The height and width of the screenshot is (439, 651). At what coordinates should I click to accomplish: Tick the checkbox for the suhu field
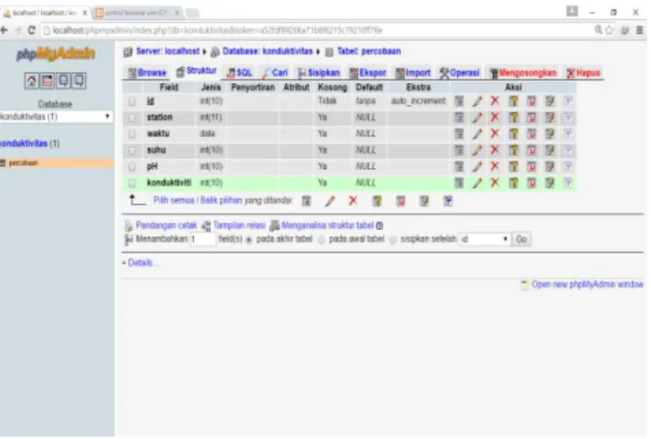(132, 151)
